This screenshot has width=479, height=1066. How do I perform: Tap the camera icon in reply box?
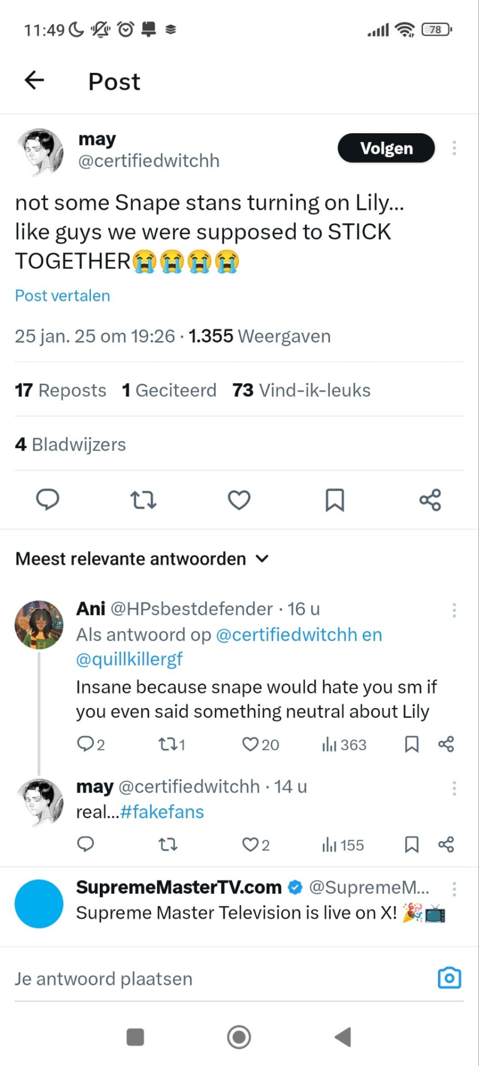tap(449, 978)
